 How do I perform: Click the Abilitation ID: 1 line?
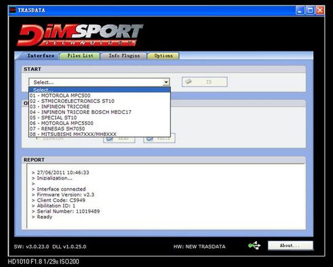pyautogui.click(x=56, y=205)
